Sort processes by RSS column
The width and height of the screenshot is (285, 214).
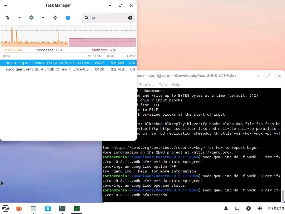point(115,56)
